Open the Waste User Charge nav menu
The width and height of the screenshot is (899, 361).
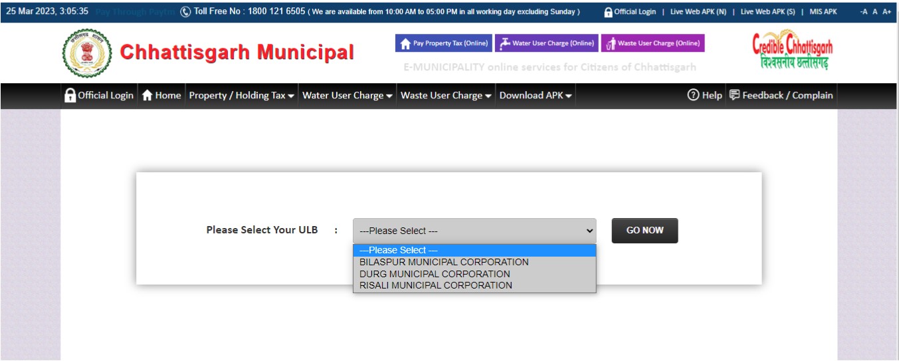click(x=446, y=96)
